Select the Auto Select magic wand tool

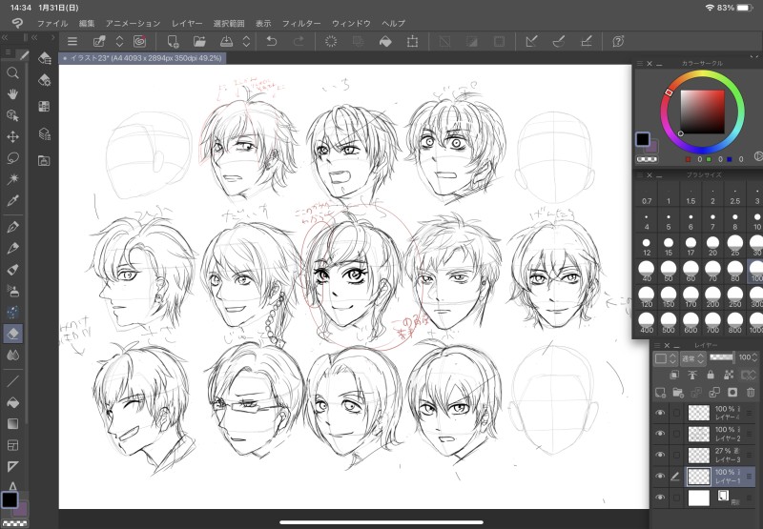tap(12, 179)
